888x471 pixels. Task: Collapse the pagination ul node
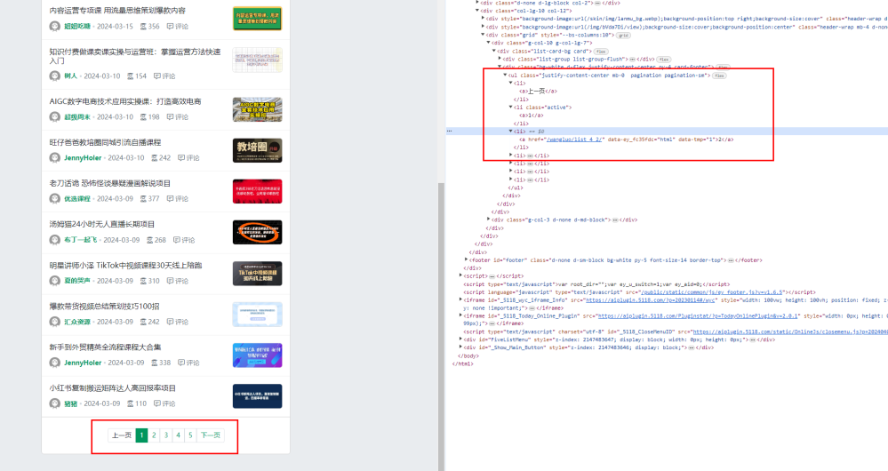(505, 75)
